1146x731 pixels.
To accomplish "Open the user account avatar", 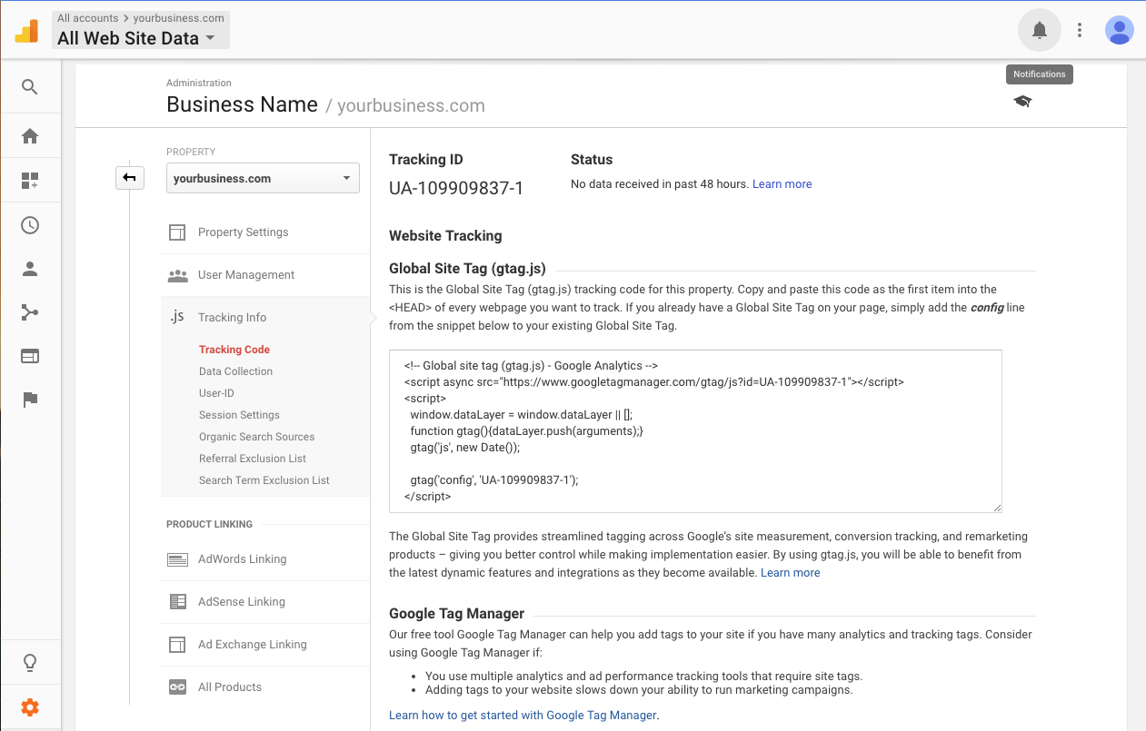I will pyautogui.click(x=1119, y=31).
